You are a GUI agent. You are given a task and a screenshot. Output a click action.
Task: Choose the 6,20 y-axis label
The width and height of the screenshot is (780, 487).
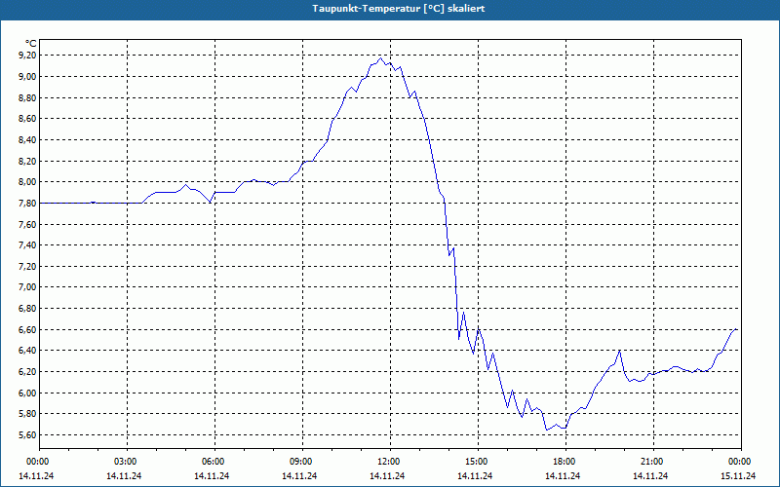pos(27,372)
